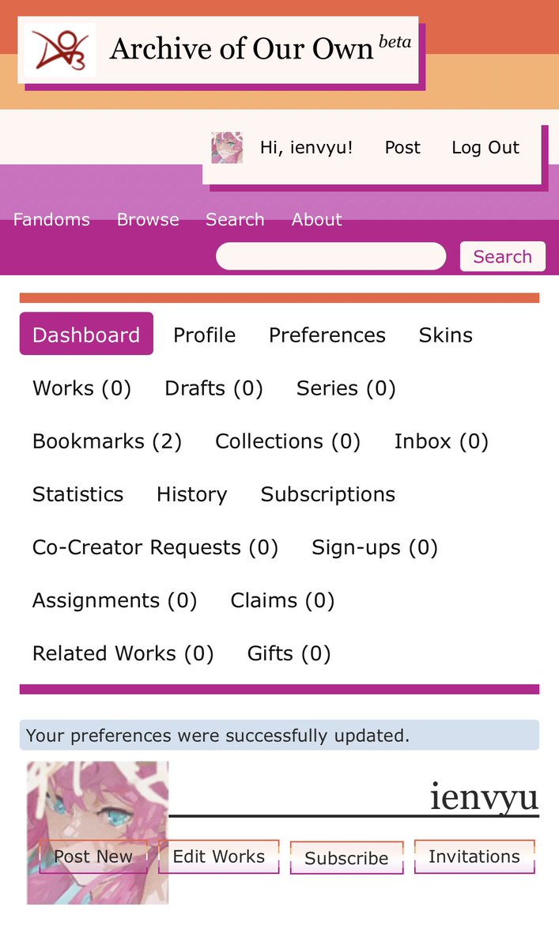This screenshot has height=949, width=559.
Task: Go to the Preferences page
Action: (x=327, y=335)
